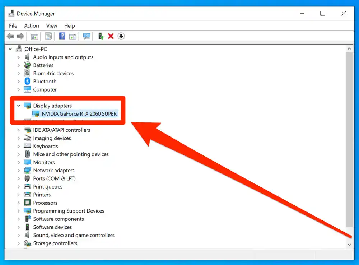The width and height of the screenshot is (359, 265).
Task: Click the Office-PC computer icon
Action: tap(19, 49)
